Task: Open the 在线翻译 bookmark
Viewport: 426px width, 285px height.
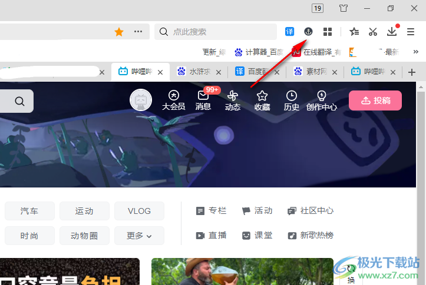Action: [x=316, y=52]
